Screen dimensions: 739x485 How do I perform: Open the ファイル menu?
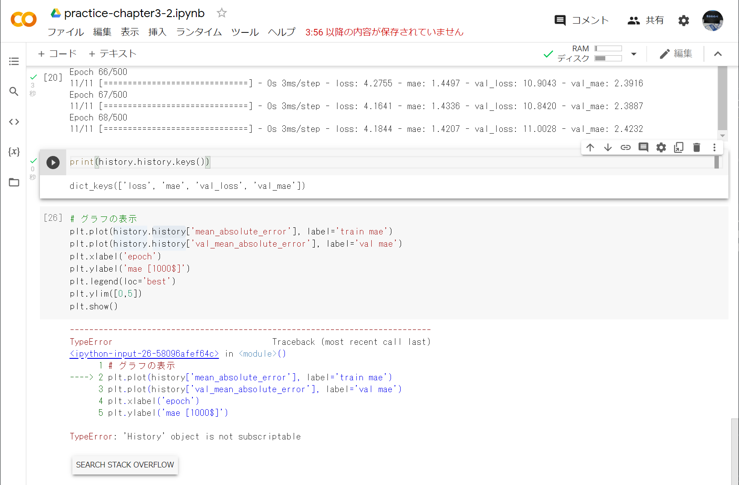(66, 32)
